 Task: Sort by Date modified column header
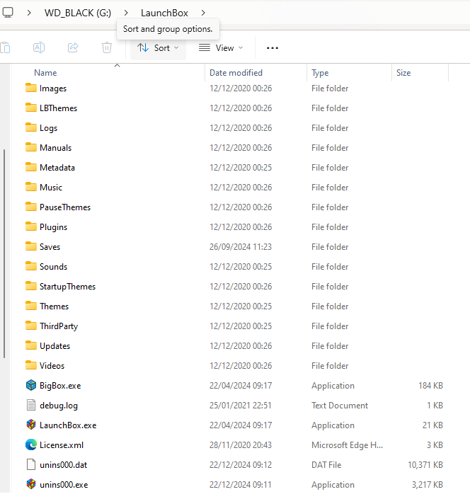pyautogui.click(x=236, y=73)
